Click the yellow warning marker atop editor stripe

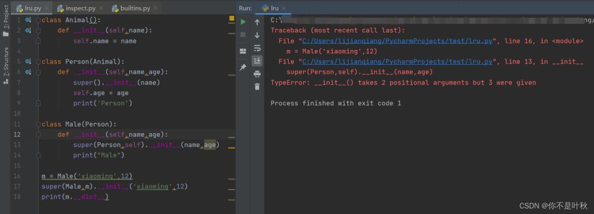[x=232, y=18]
